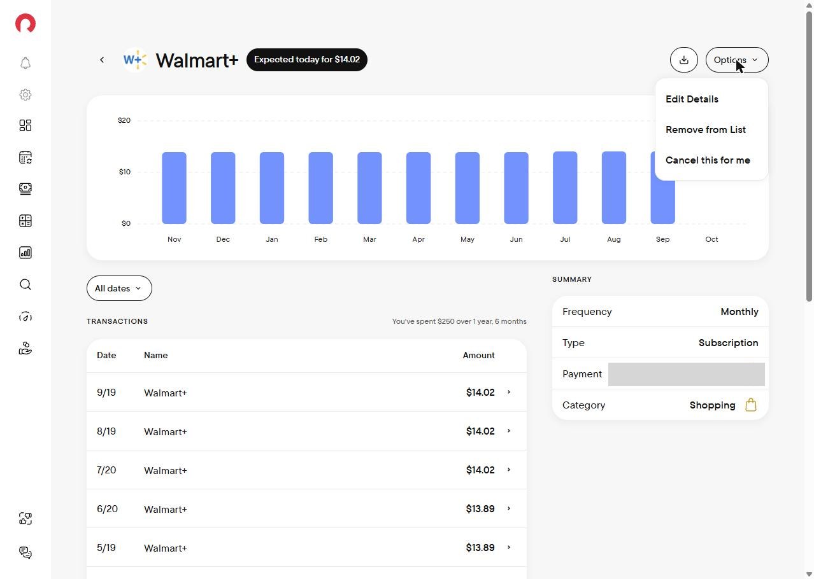Viewport: 814px width, 579px height.
Task: Click the Dec bar in chart
Action: coord(223,188)
